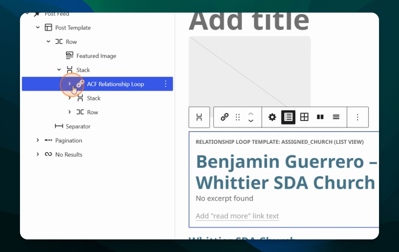Expand the Stack below ACF Relationship Loop
The width and height of the screenshot is (399, 252).
tap(69, 98)
